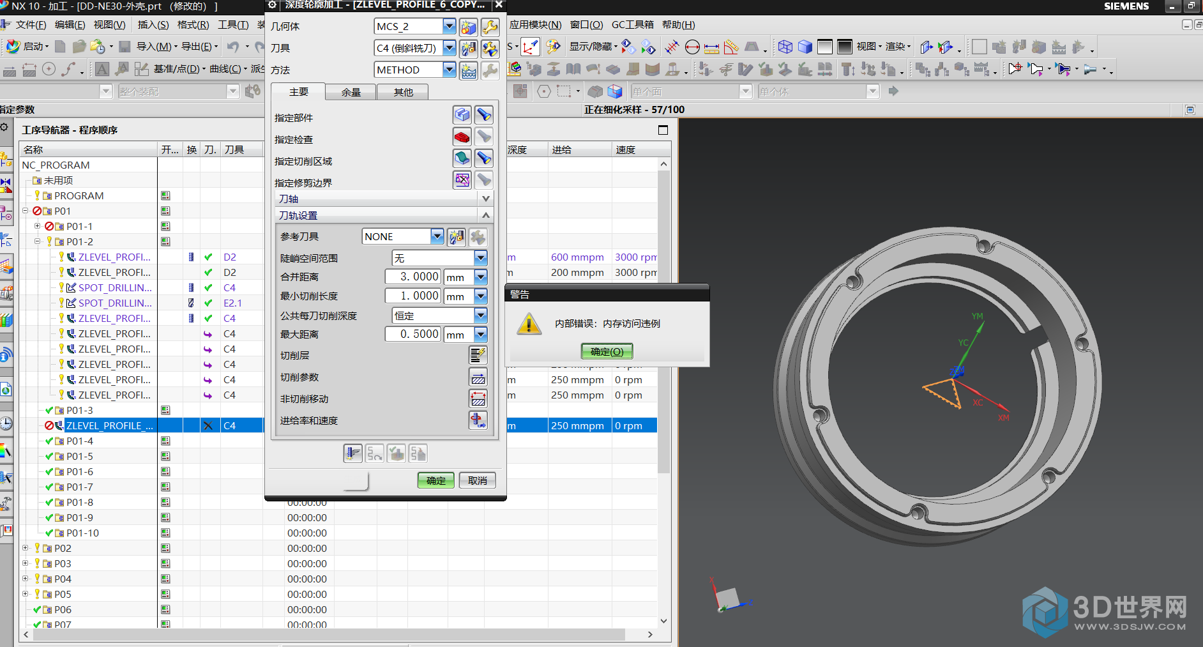Open the 插入(S) menu
The image size is (1203, 647).
pos(153,25)
